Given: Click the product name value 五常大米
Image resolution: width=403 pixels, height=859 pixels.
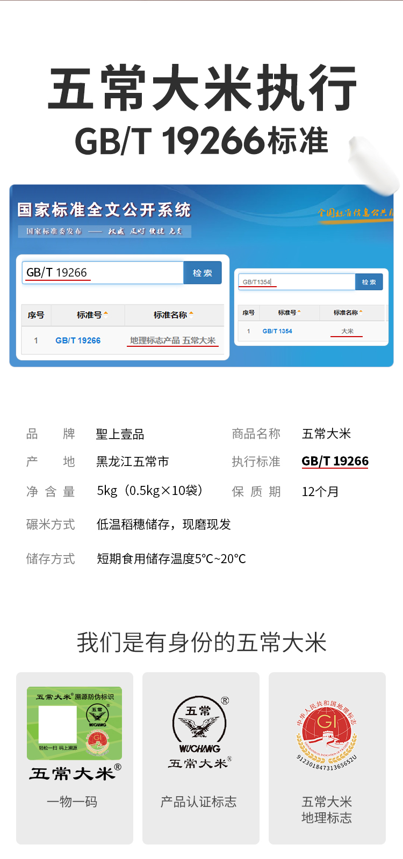Looking at the screenshot, I should (326, 434).
